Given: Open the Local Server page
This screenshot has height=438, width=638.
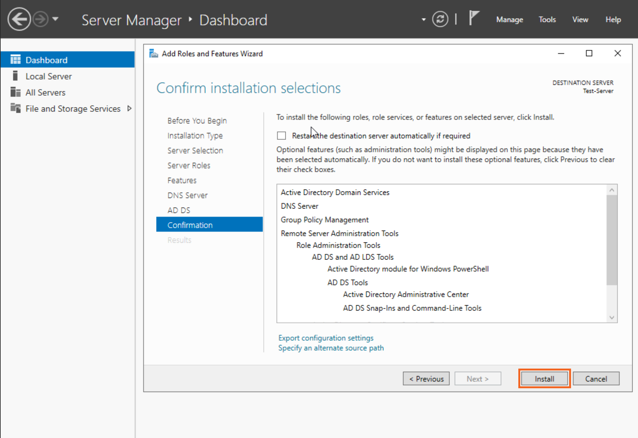Looking at the screenshot, I should (x=48, y=76).
